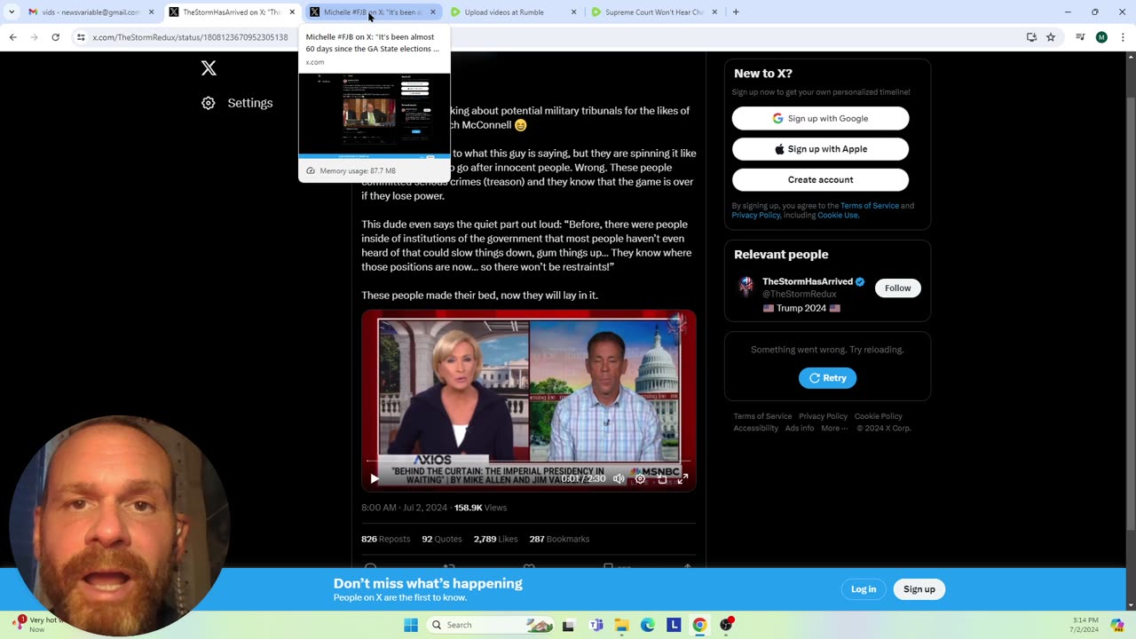Enter fullscreen video mode

[682, 478]
